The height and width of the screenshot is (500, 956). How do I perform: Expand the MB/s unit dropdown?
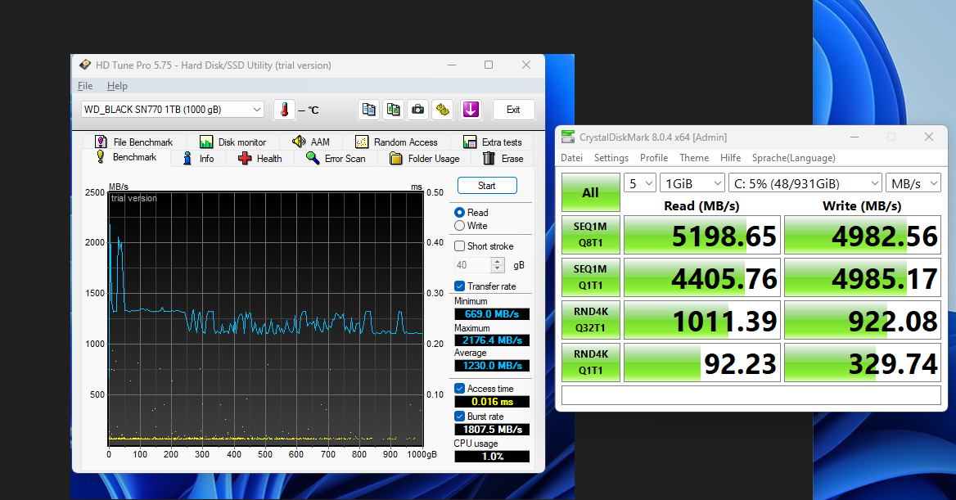click(913, 183)
